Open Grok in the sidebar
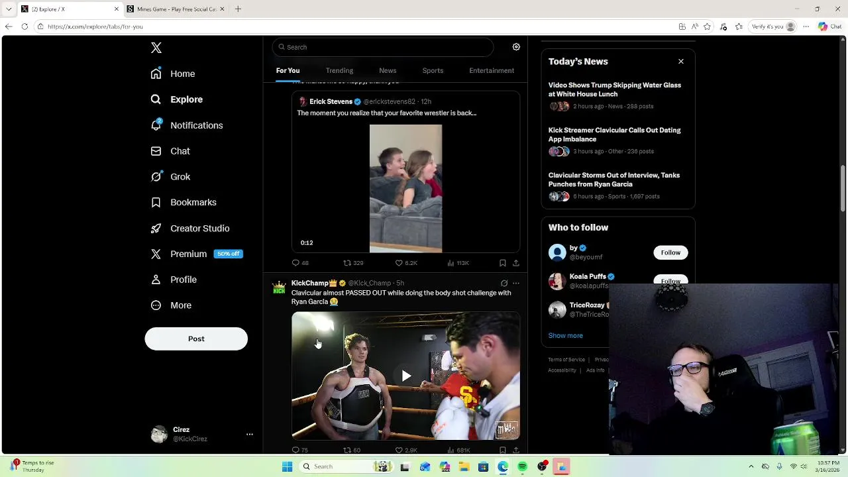Viewport: 848px width, 477px height. coord(170,177)
